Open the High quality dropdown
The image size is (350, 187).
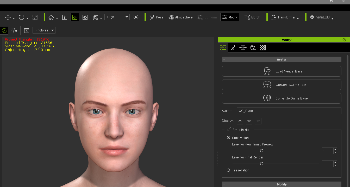(x=117, y=17)
